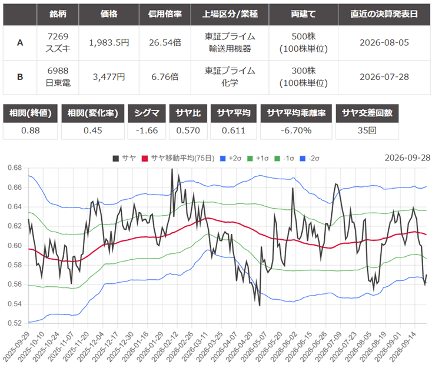Click the 0.60 y-axis label
The width and height of the screenshot is (432, 365).
pos(15,246)
